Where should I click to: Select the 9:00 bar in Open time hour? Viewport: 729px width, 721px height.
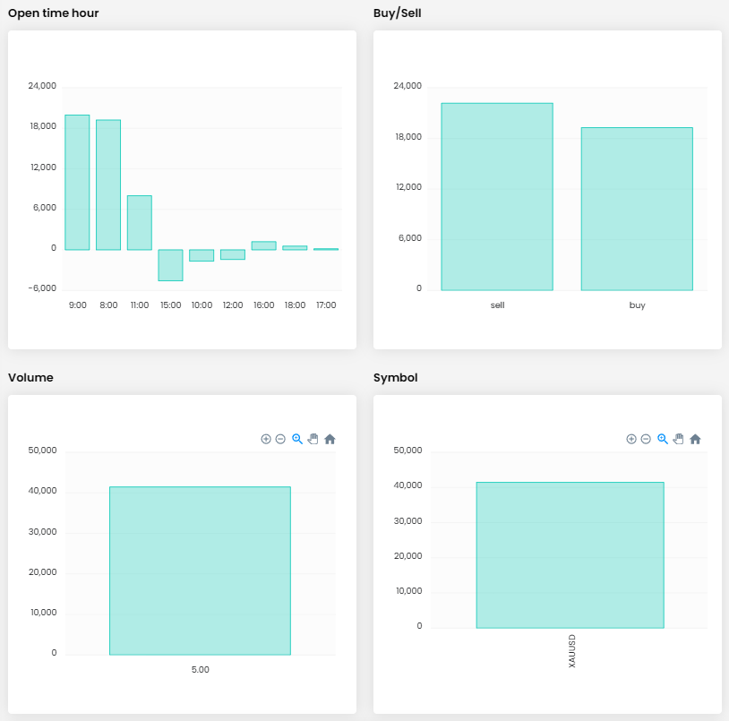point(77,183)
